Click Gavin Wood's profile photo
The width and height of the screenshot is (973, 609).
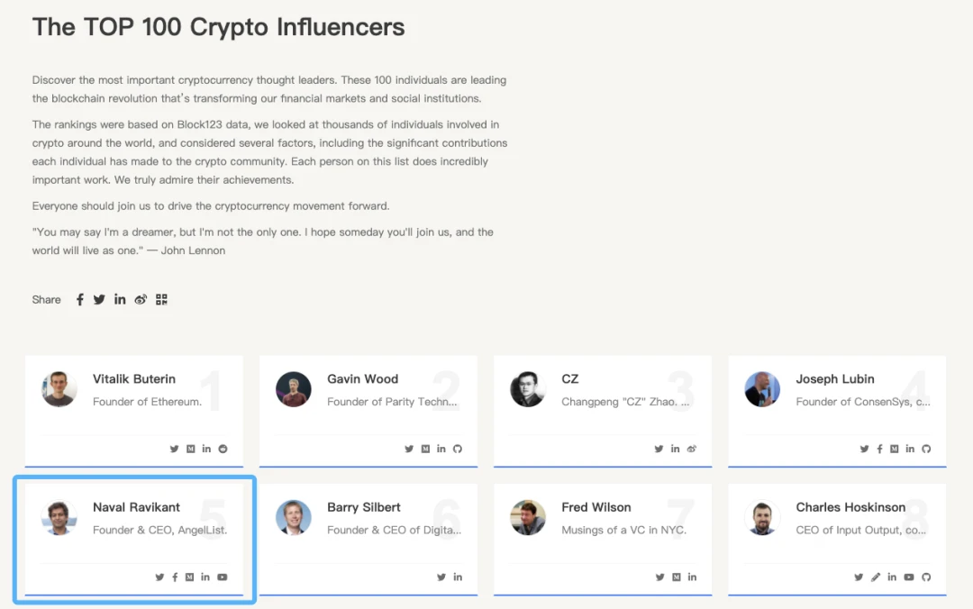click(x=294, y=389)
